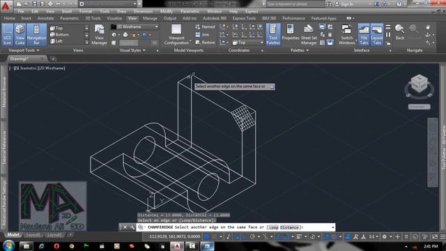The width and height of the screenshot is (446, 251).
Task: Close the command line with X button
Action: tap(125, 227)
